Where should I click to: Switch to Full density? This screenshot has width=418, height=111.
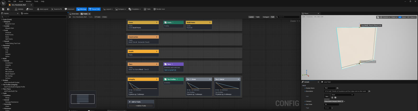click(x=272, y=17)
